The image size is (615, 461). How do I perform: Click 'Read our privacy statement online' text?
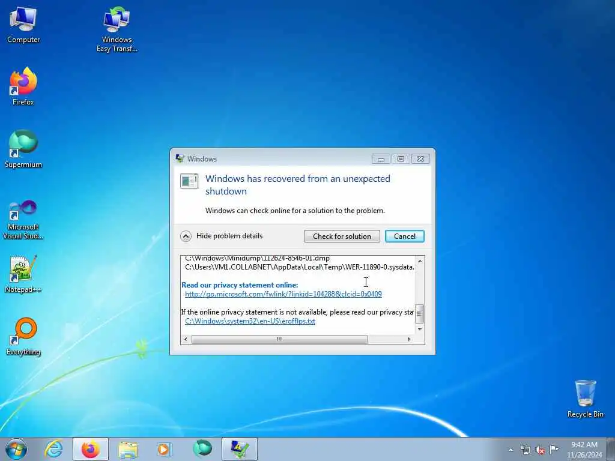tap(240, 285)
